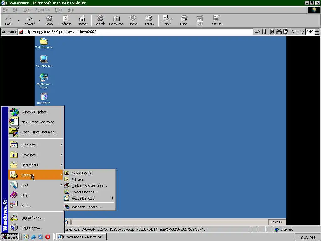Expand the Mail button dropdown arrow

(171, 19)
